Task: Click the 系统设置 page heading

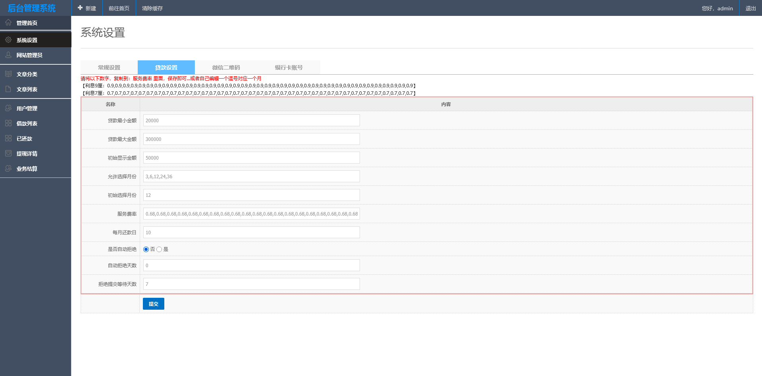Action: [x=103, y=32]
